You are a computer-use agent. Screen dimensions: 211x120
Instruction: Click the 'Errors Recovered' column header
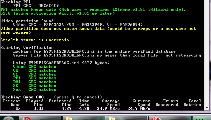pyautogui.click(x=167, y=103)
